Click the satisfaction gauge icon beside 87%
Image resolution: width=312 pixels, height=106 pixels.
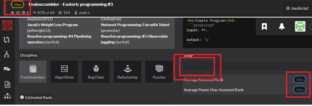click(x=35, y=13)
